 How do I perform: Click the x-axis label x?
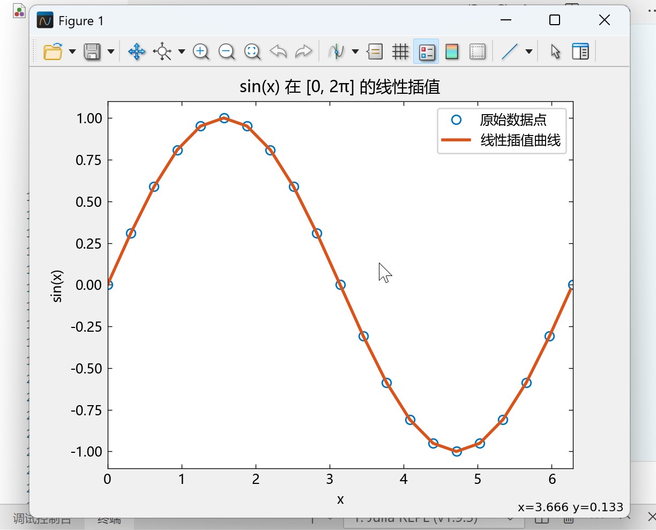tap(340, 499)
